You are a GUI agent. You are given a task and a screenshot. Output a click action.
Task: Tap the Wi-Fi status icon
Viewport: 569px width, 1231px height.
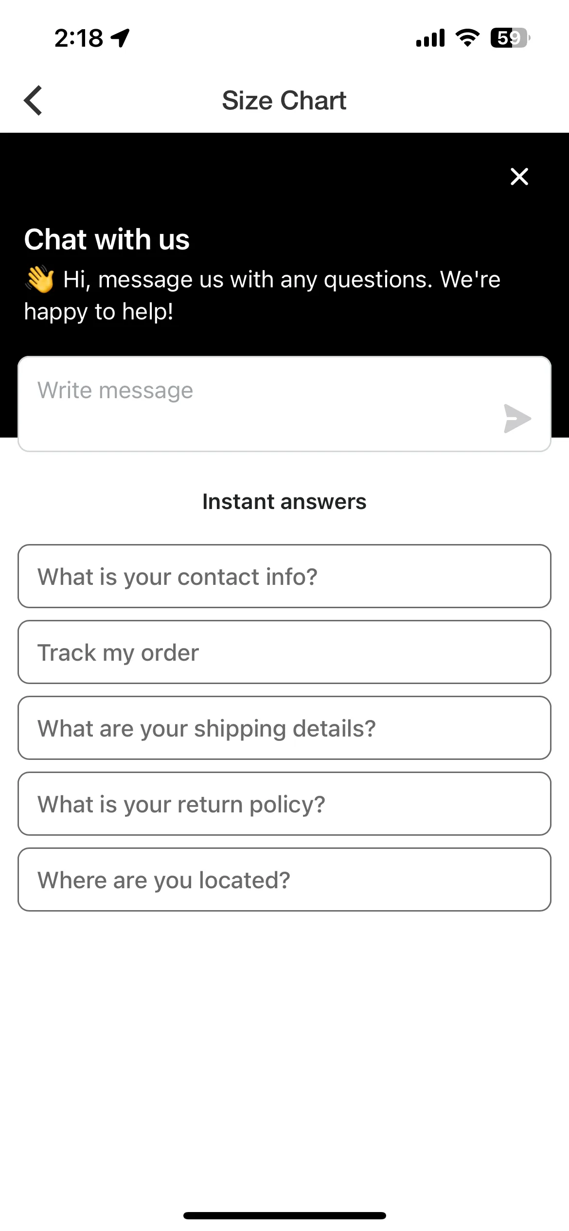click(467, 38)
